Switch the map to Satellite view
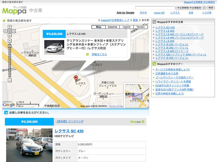 point(112,27)
